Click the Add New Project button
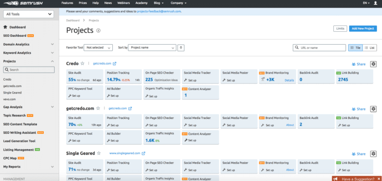The height and width of the screenshot is (181, 382). (363, 28)
